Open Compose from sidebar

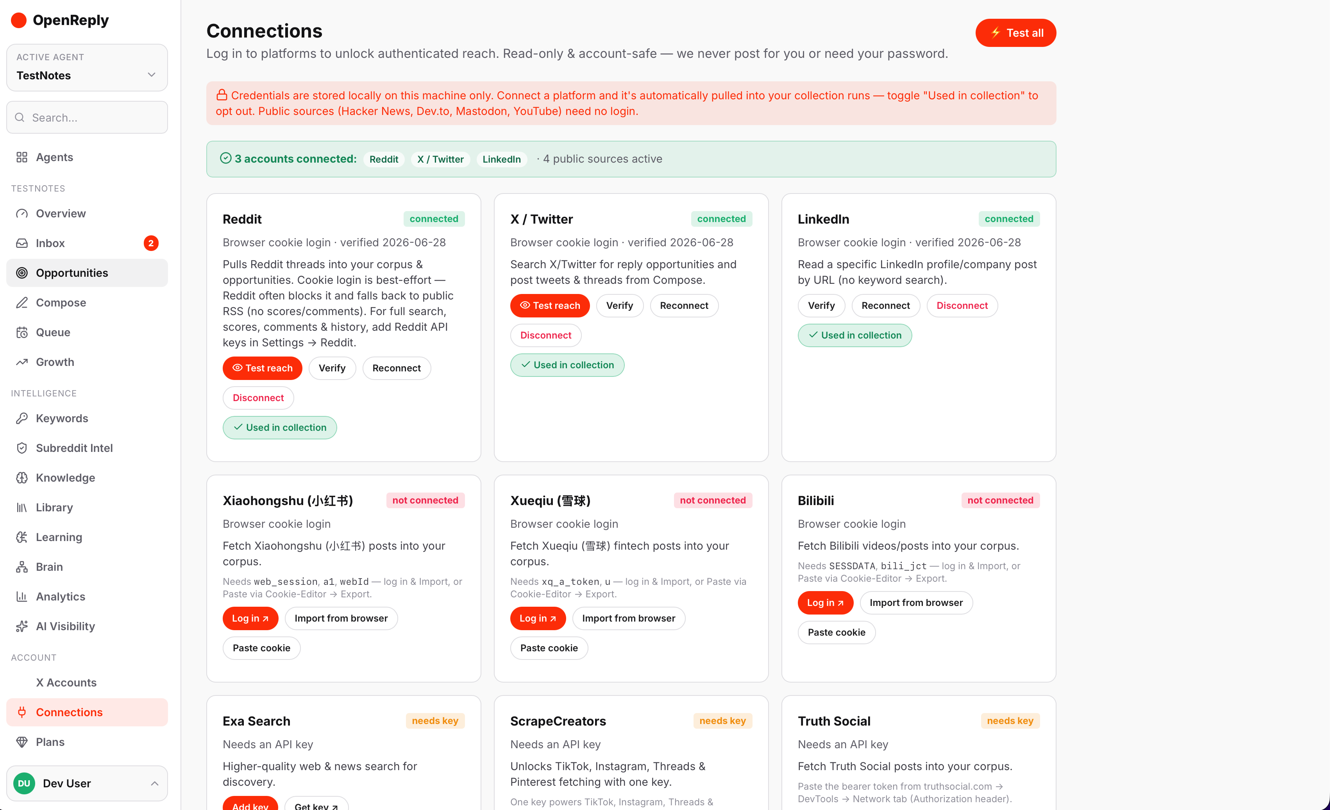pyautogui.click(x=87, y=303)
